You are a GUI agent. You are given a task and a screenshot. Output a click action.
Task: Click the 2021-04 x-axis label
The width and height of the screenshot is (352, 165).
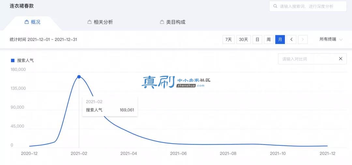click(x=129, y=154)
